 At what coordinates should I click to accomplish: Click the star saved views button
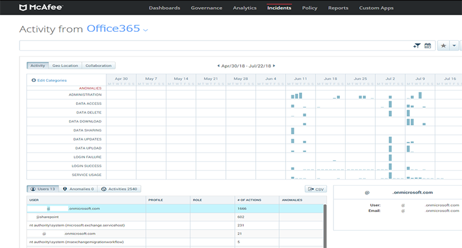(x=443, y=45)
